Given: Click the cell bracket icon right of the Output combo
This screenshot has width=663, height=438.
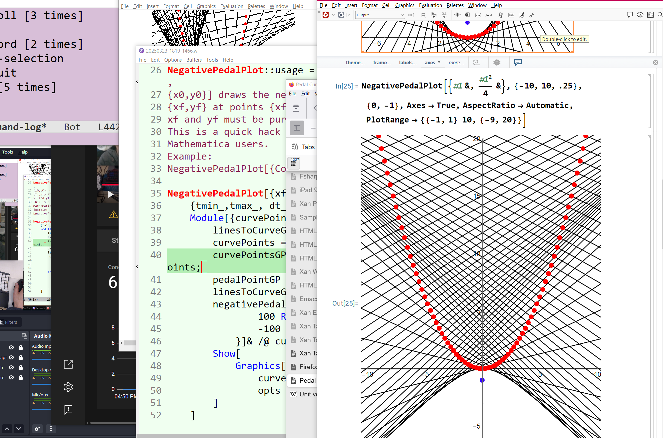Looking at the screenshot, I should [x=411, y=15].
